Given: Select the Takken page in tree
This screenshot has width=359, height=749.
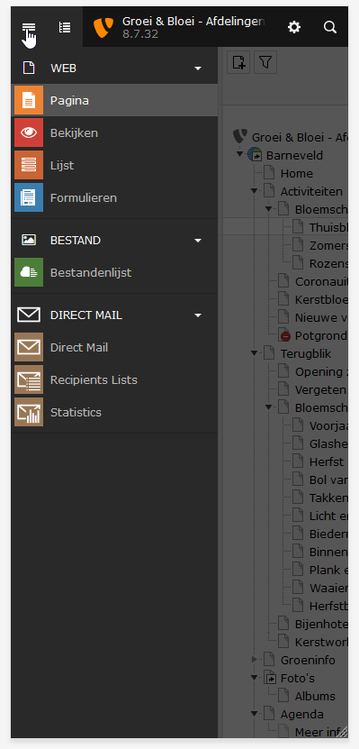Looking at the screenshot, I should point(328,498).
